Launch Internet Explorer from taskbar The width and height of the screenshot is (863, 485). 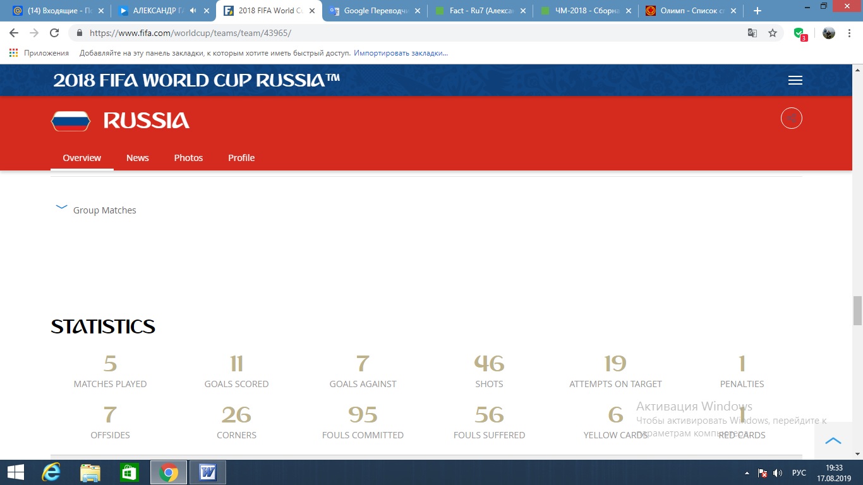pyautogui.click(x=51, y=472)
